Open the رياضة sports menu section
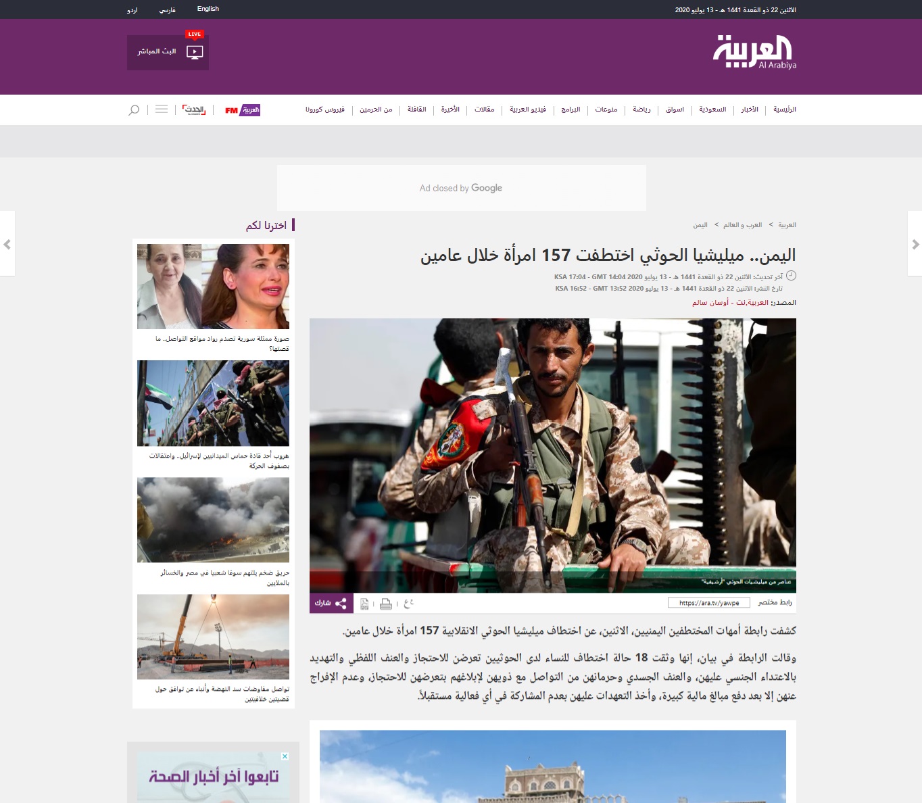 [641, 109]
